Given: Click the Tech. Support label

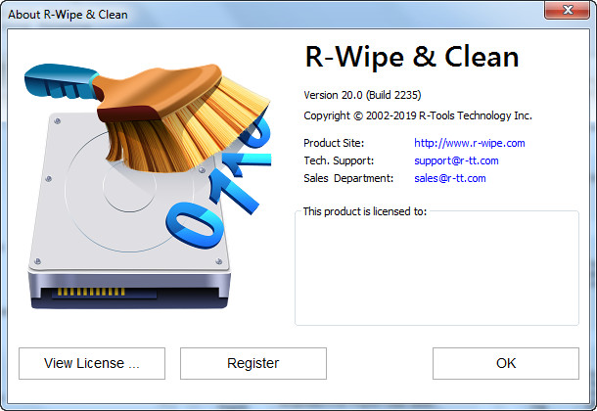Looking at the screenshot, I should click(339, 160).
